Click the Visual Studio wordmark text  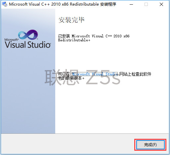pos(28,45)
